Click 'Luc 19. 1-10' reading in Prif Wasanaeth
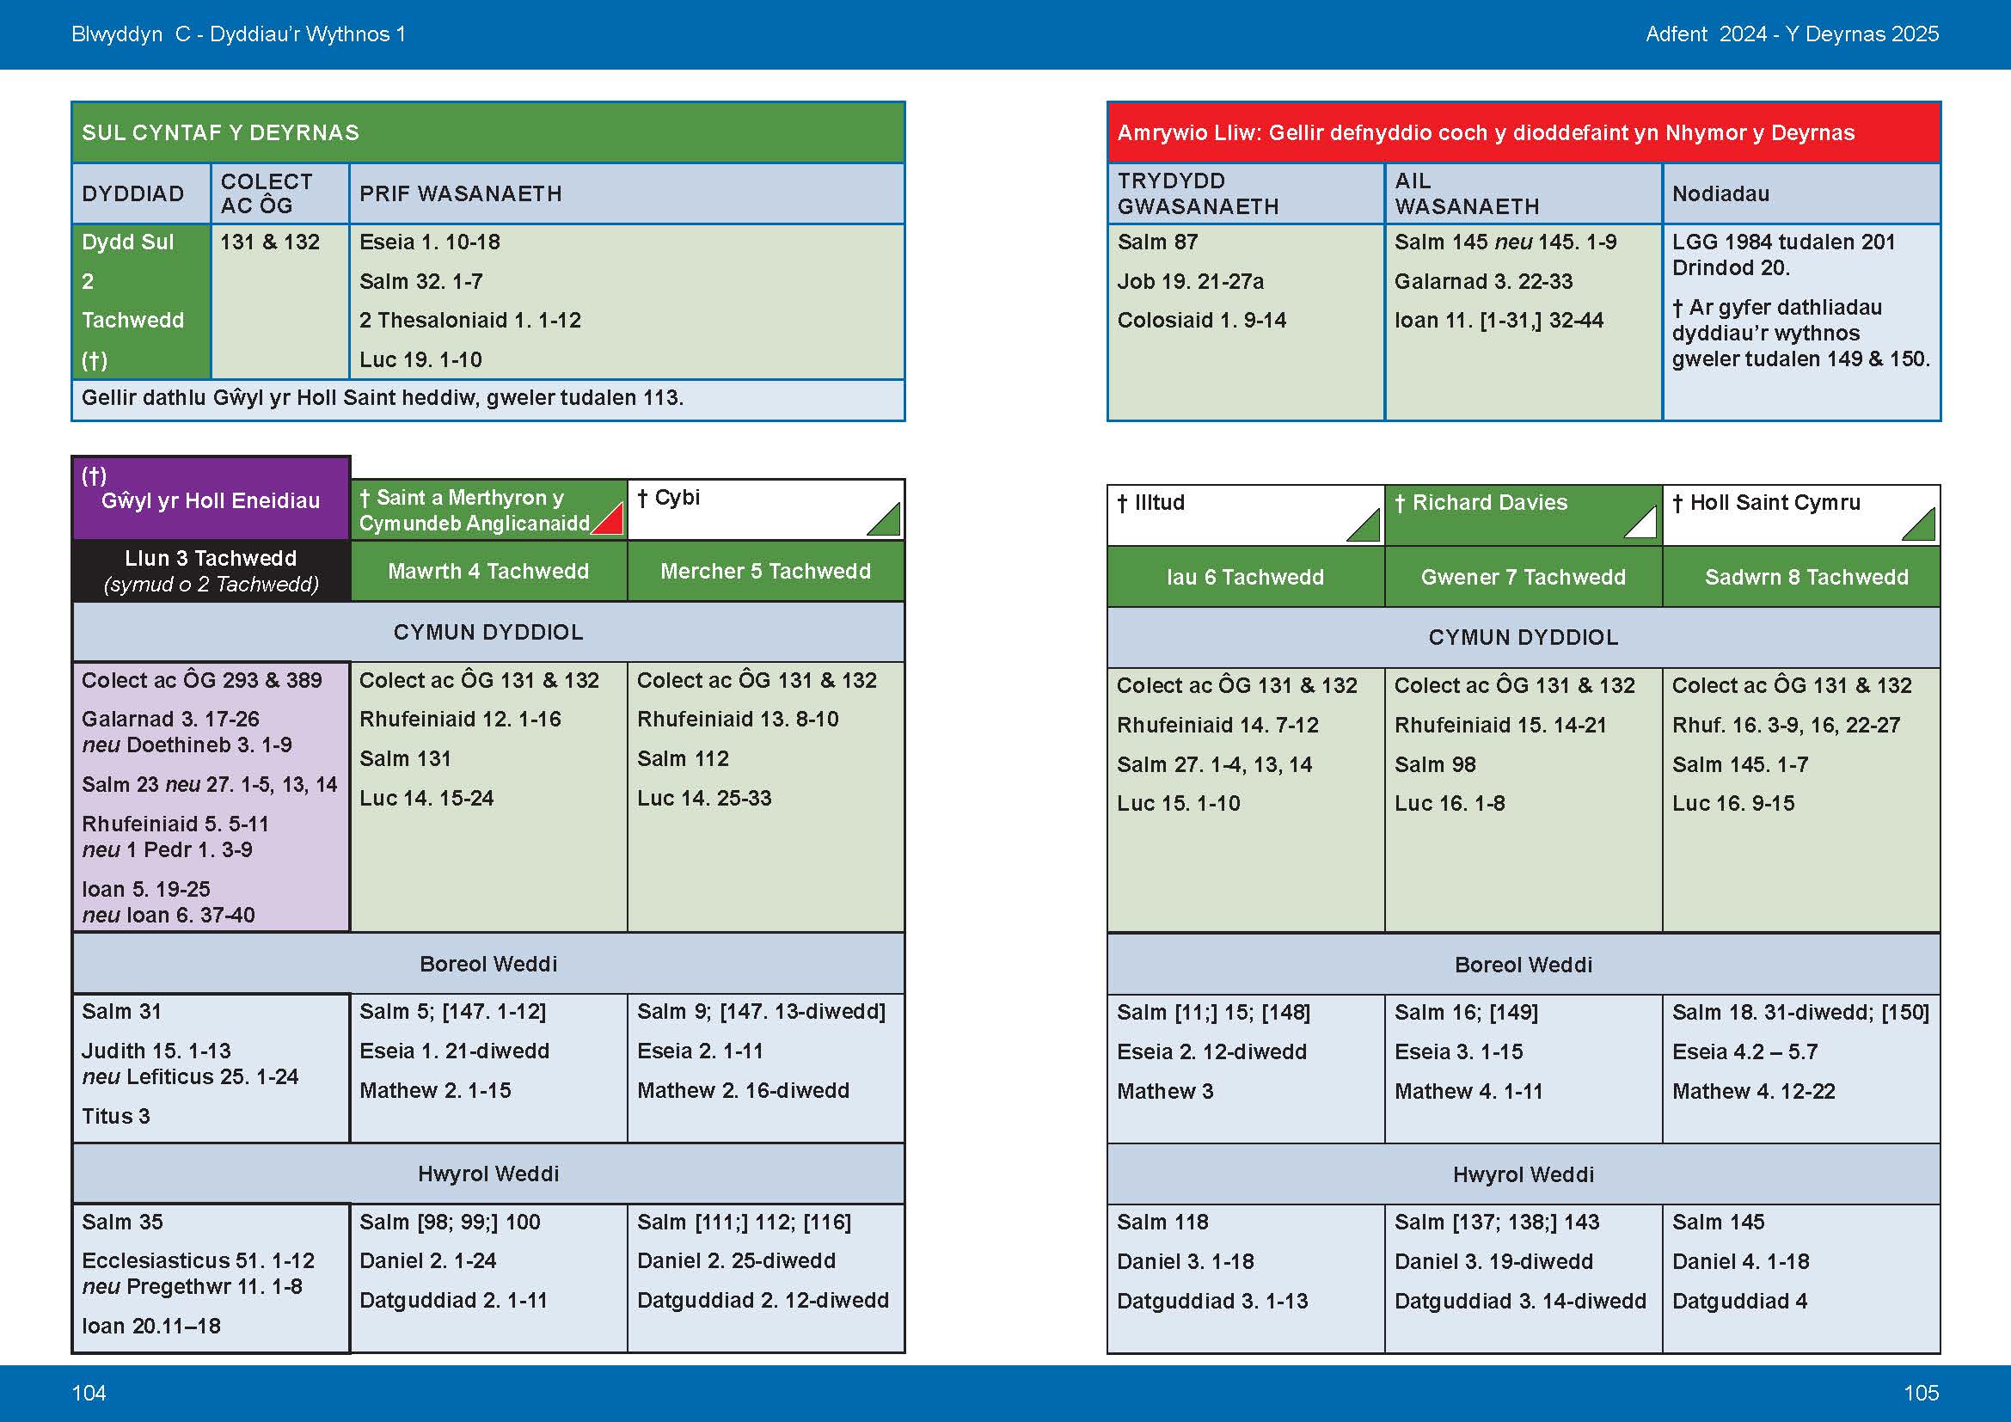2011x1422 pixels. point(420,360)
